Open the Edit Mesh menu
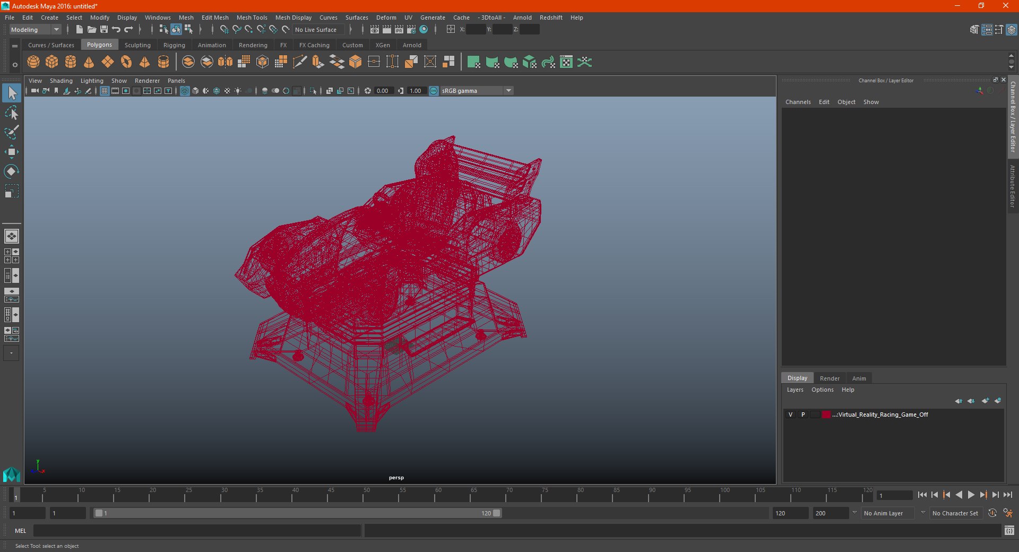The width and height of the screenshot is (1019, 552). [x=215, y=18]
